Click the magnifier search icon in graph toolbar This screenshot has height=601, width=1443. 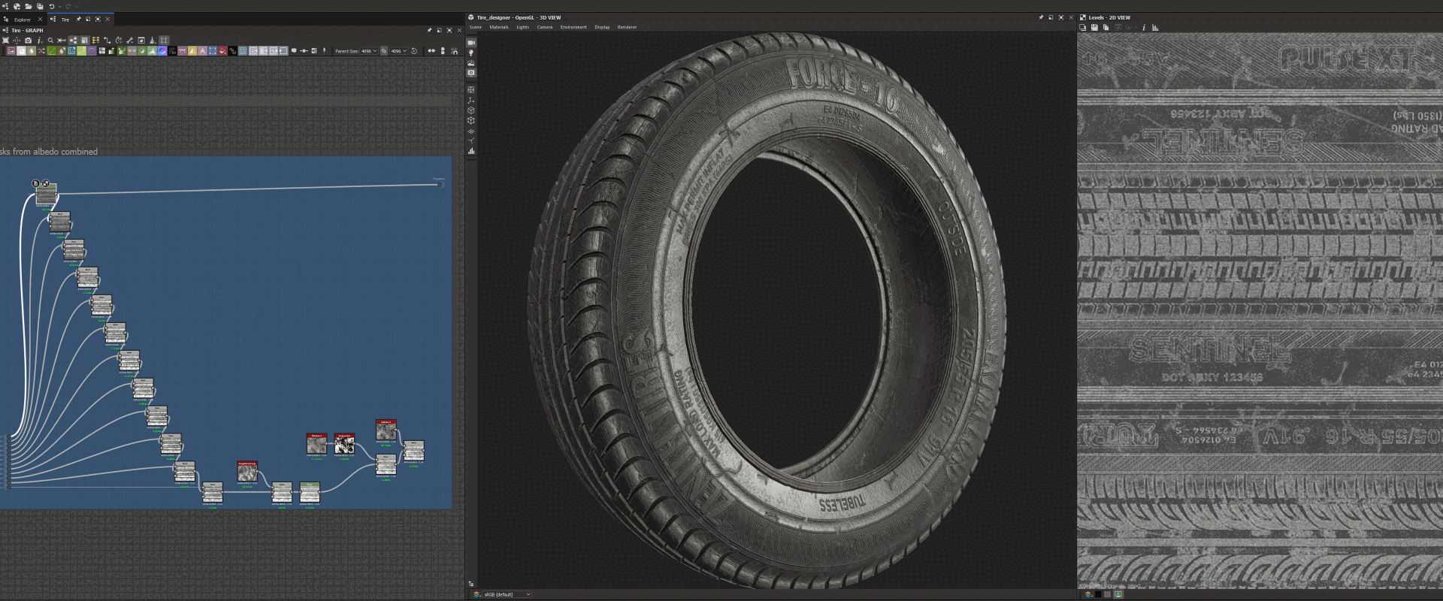point(50,41)
